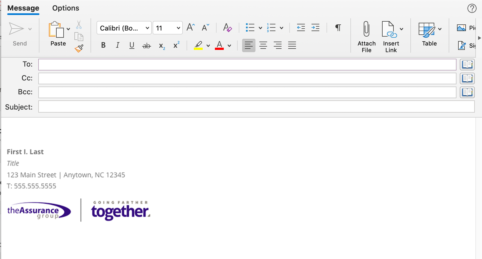Switch to the Options tab
This screenshot has width=482, height=259.
[x=66, y=8]
